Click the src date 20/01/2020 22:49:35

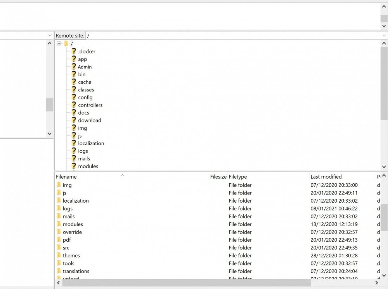(334, 248)
